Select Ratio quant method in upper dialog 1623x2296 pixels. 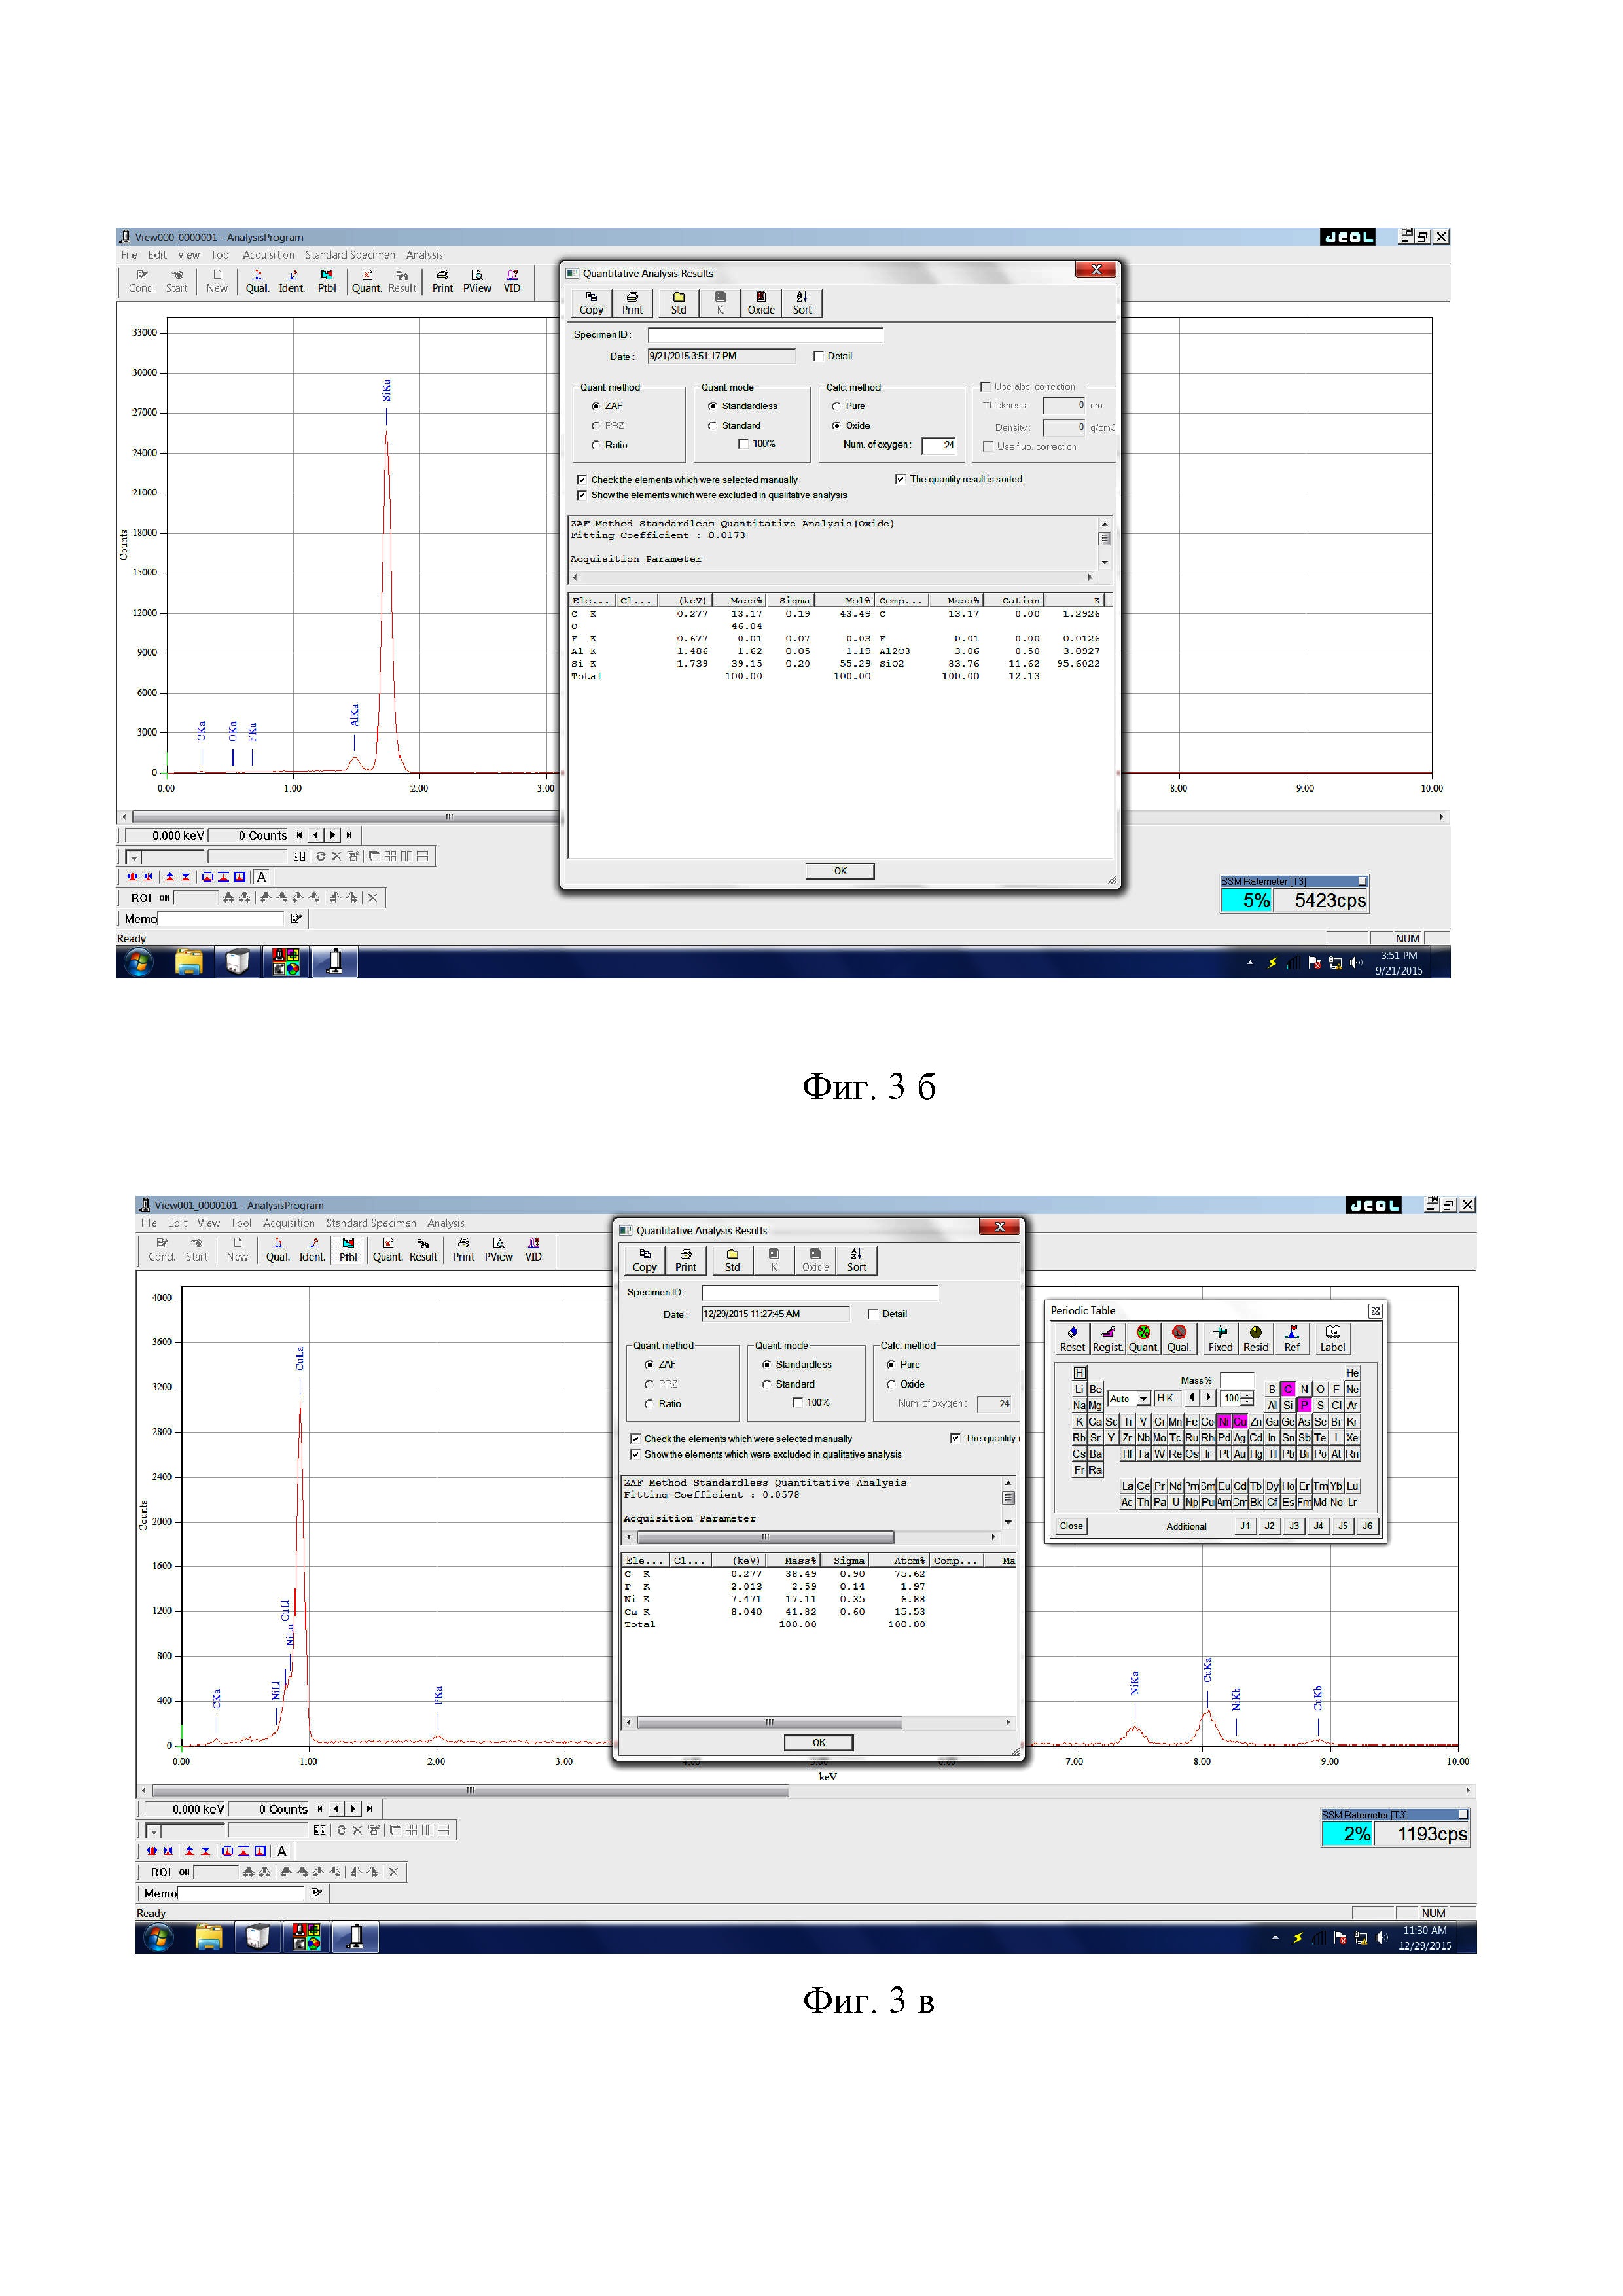[596, 445]
